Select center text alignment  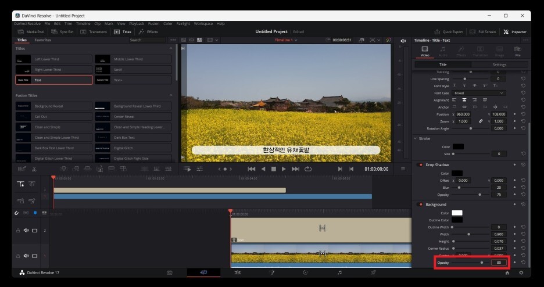coord(464,100)
